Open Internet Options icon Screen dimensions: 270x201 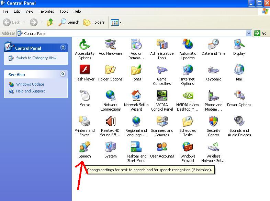tap(188, 70)
